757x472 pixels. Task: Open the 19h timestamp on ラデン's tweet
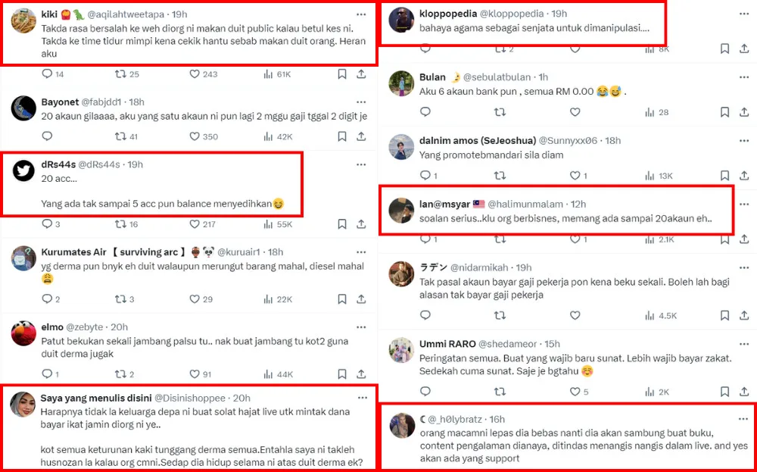click(524, 267)
